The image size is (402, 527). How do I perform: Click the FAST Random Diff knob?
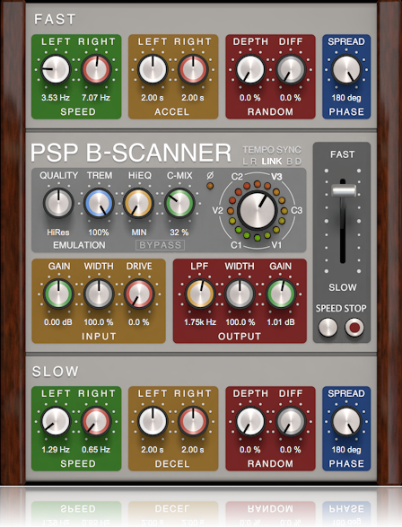click(x=291, y=69)
